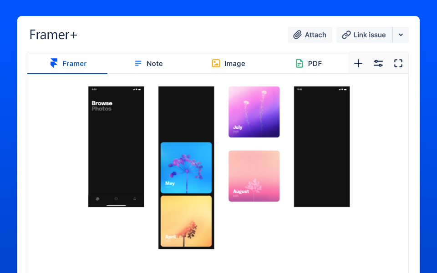Click the Framer+ title text
Screen dimensions: 437x273
pyautogui.click(x=54, y=35)
